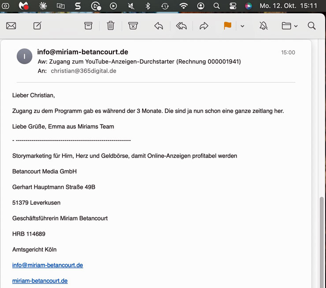Screen dimensions: 326x288
Task: Click the greeting 'Lieber Christian,'
Action: [33, 96]
